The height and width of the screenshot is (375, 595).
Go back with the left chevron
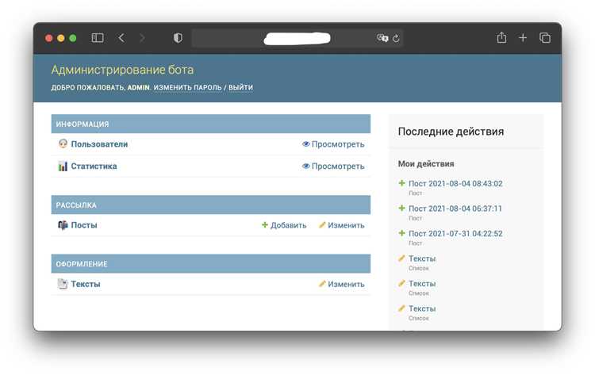[x=121, y=38]
